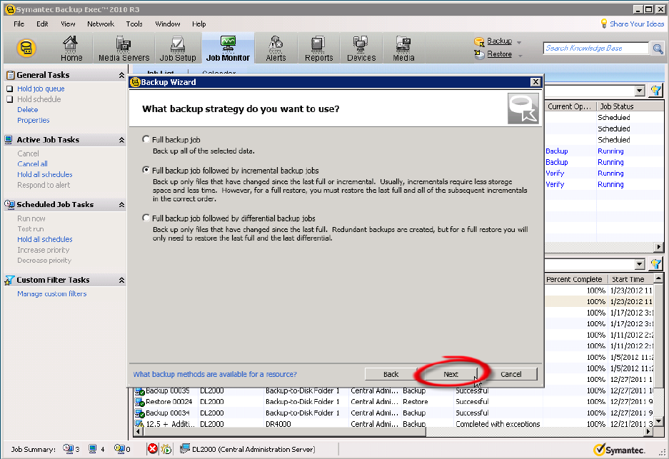Click job history scrollbar down arrow
The width and height of the screenshot is (669, 459).
[659, 421]
